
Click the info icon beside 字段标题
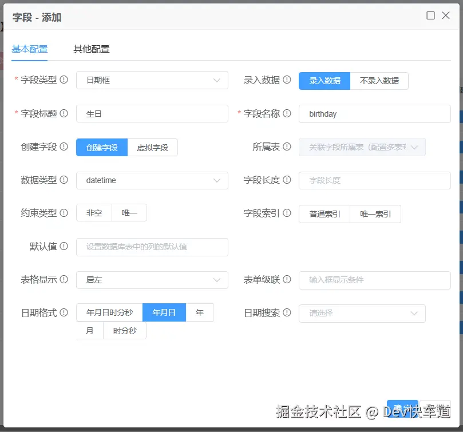coord(64,113)
